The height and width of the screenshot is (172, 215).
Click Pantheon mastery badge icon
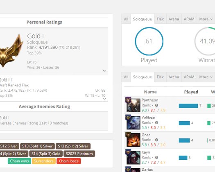[x=128, y=100]
